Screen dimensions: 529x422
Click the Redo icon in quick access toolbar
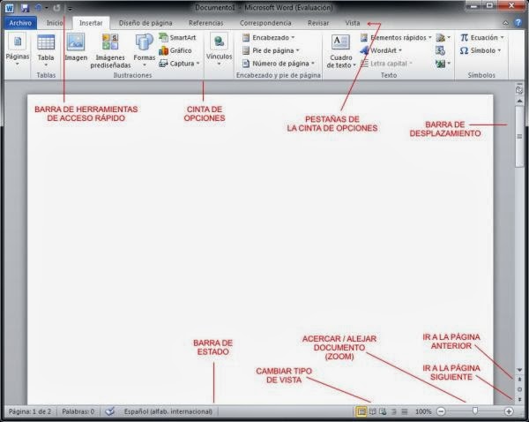coord(56,7)
